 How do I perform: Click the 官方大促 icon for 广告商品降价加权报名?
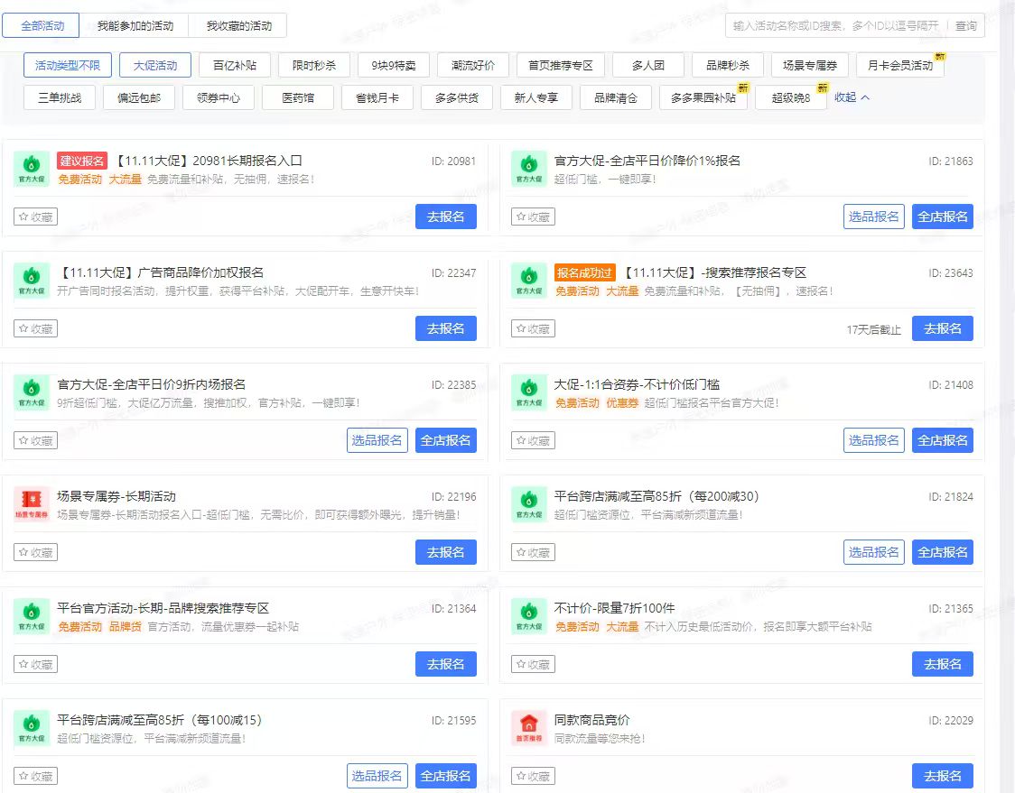tap(32, 281)
